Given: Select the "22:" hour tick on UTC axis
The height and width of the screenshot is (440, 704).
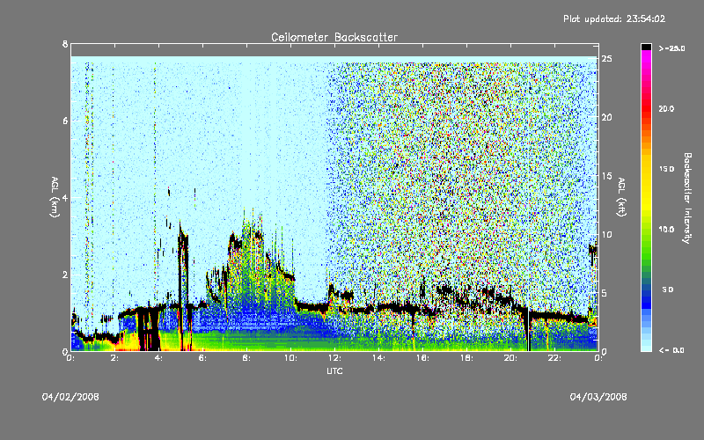Looking at the screenshot, I should [554, 358].
